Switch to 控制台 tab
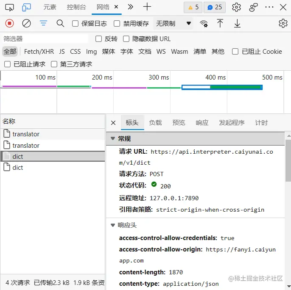Image resolution: width=291 pixels, height=290 pixels. point(76,7)
